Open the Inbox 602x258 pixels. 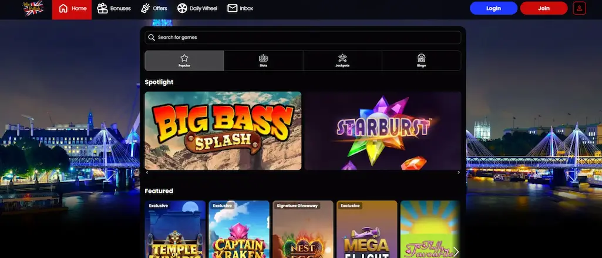240,8
